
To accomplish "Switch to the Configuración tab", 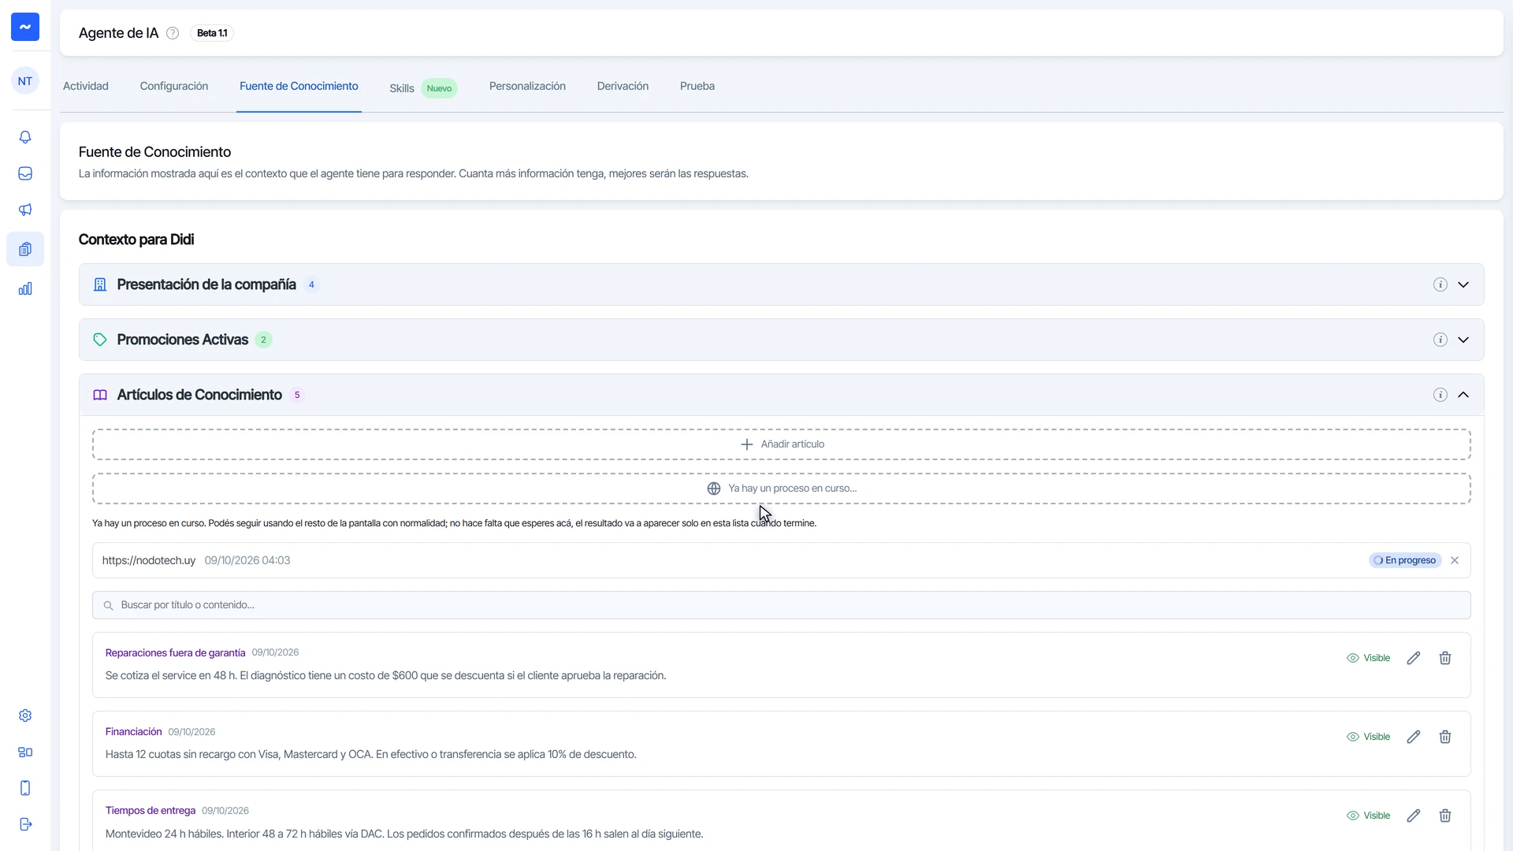I will (x=174, y=86).
